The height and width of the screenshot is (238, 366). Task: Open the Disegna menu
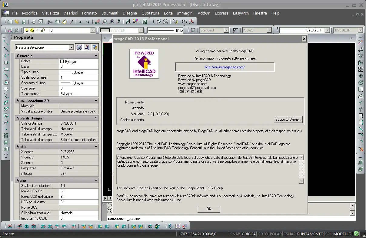(x=130, y=13)
